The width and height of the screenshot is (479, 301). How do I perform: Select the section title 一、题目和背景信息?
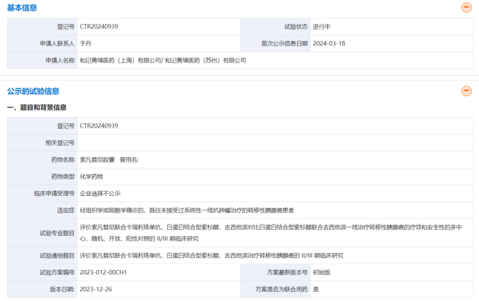click(37, 107)
